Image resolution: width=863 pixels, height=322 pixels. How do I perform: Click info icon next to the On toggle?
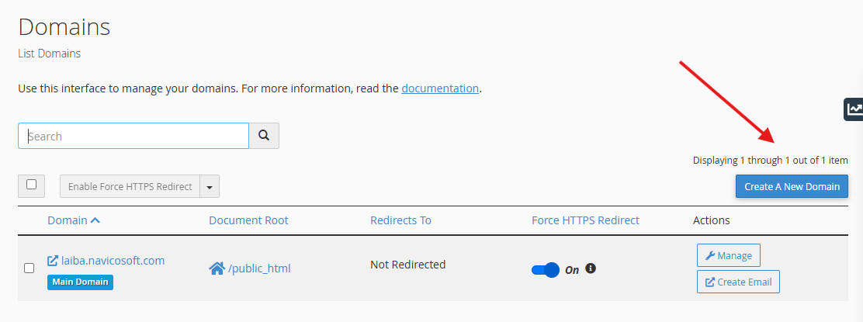point(591,268)
